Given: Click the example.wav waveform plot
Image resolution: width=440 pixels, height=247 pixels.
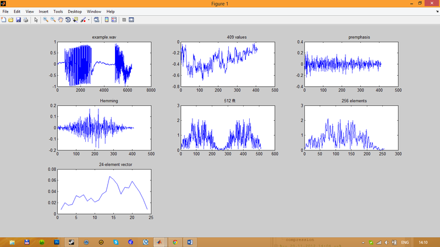Looking at the screenshot, I should (104, 64).
